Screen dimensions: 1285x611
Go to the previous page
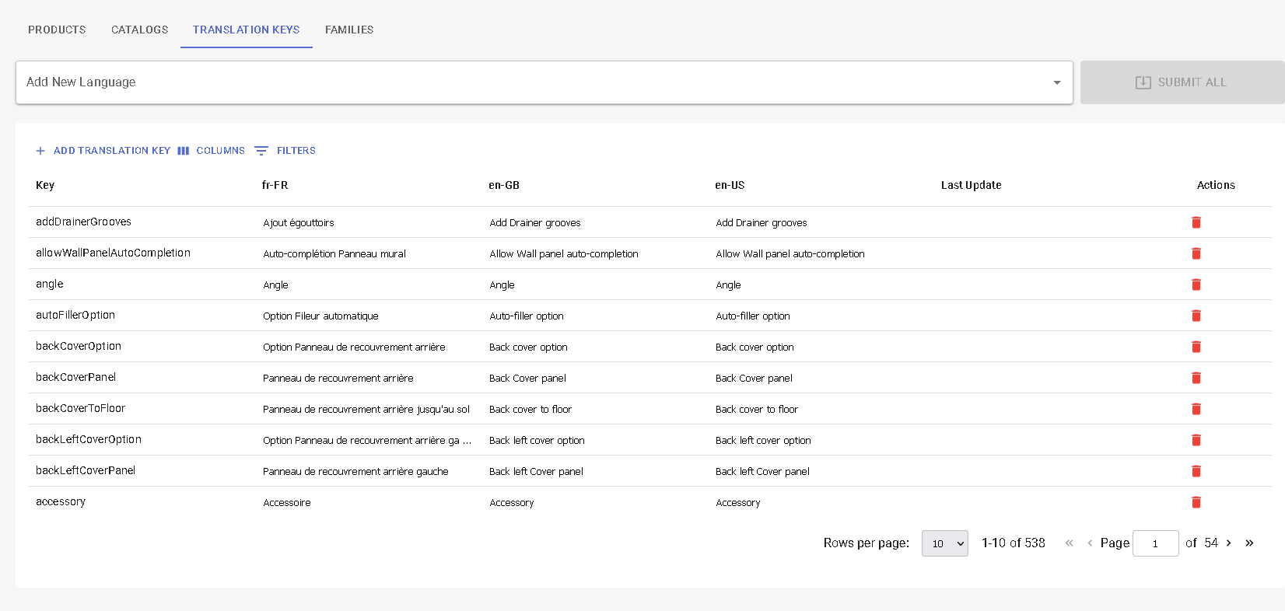click(x=1090, y=543)
